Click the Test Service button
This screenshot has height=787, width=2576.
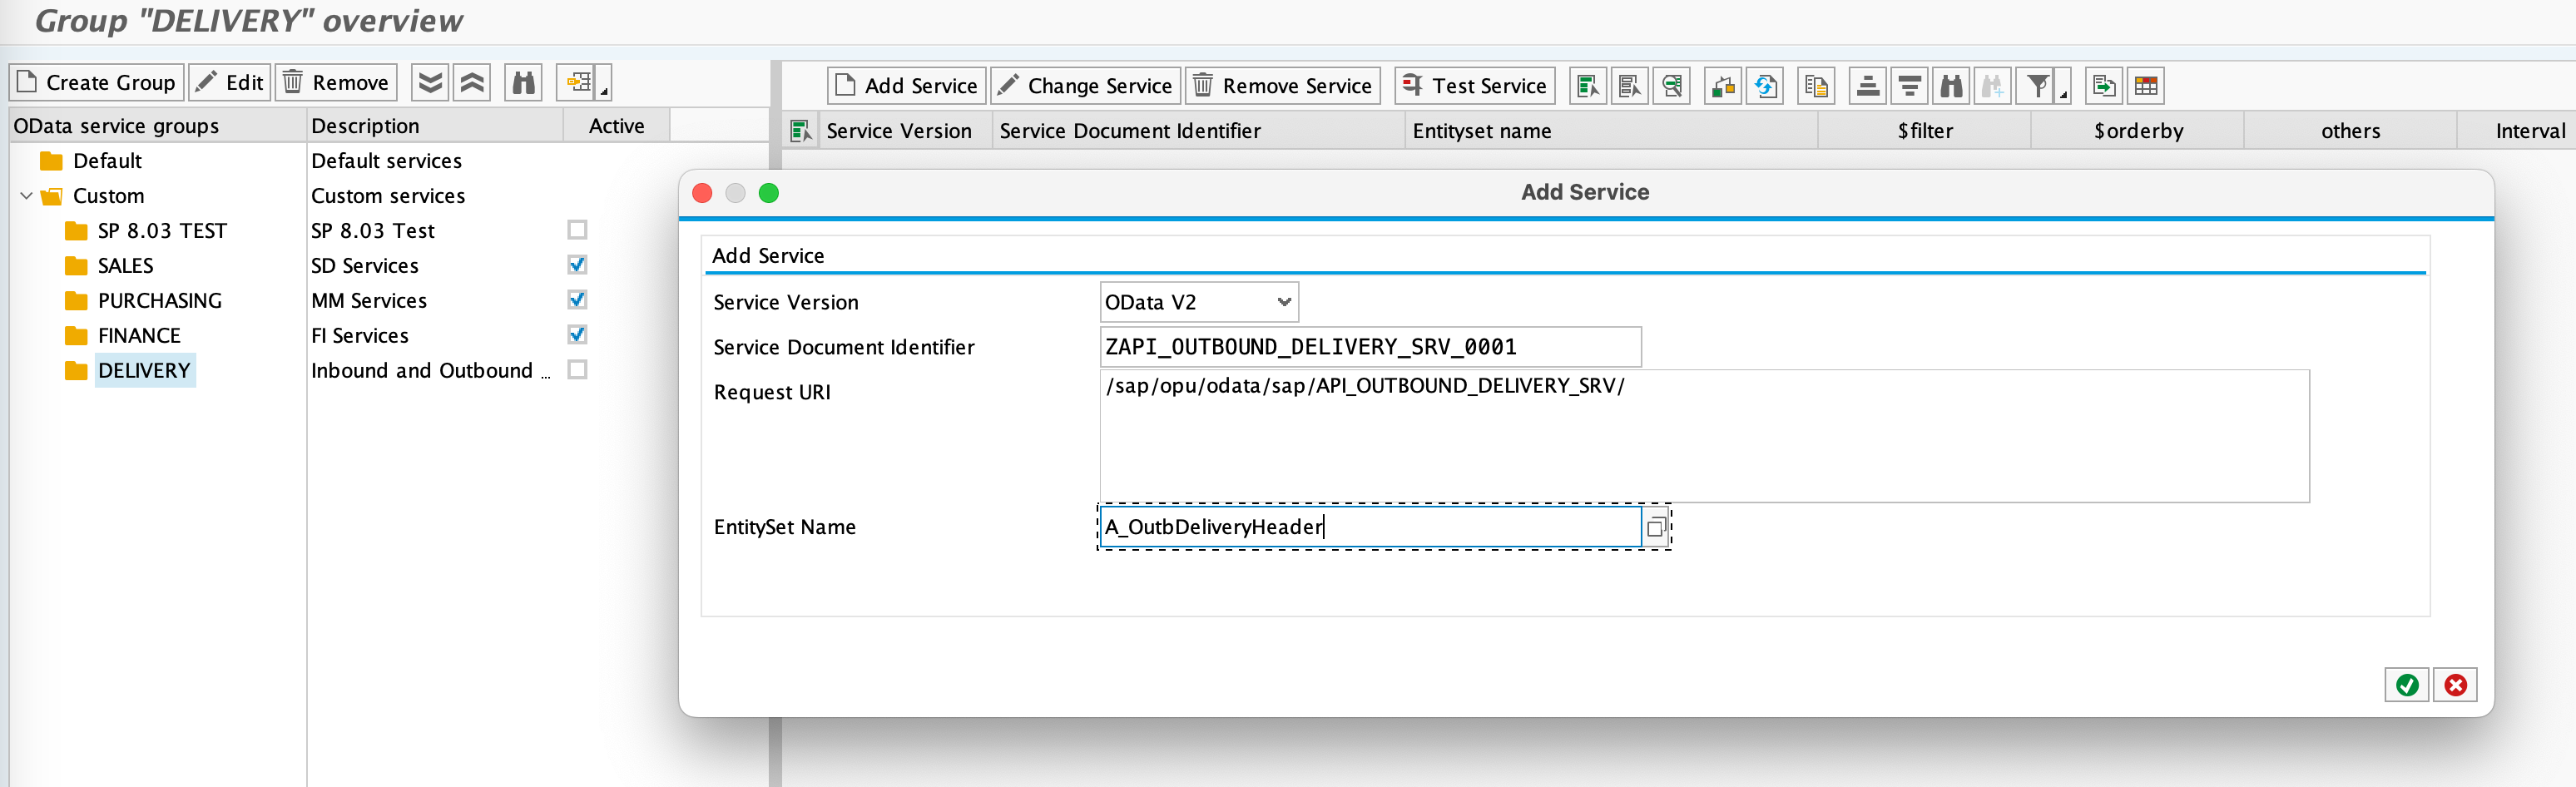(x=1475, y=86)
